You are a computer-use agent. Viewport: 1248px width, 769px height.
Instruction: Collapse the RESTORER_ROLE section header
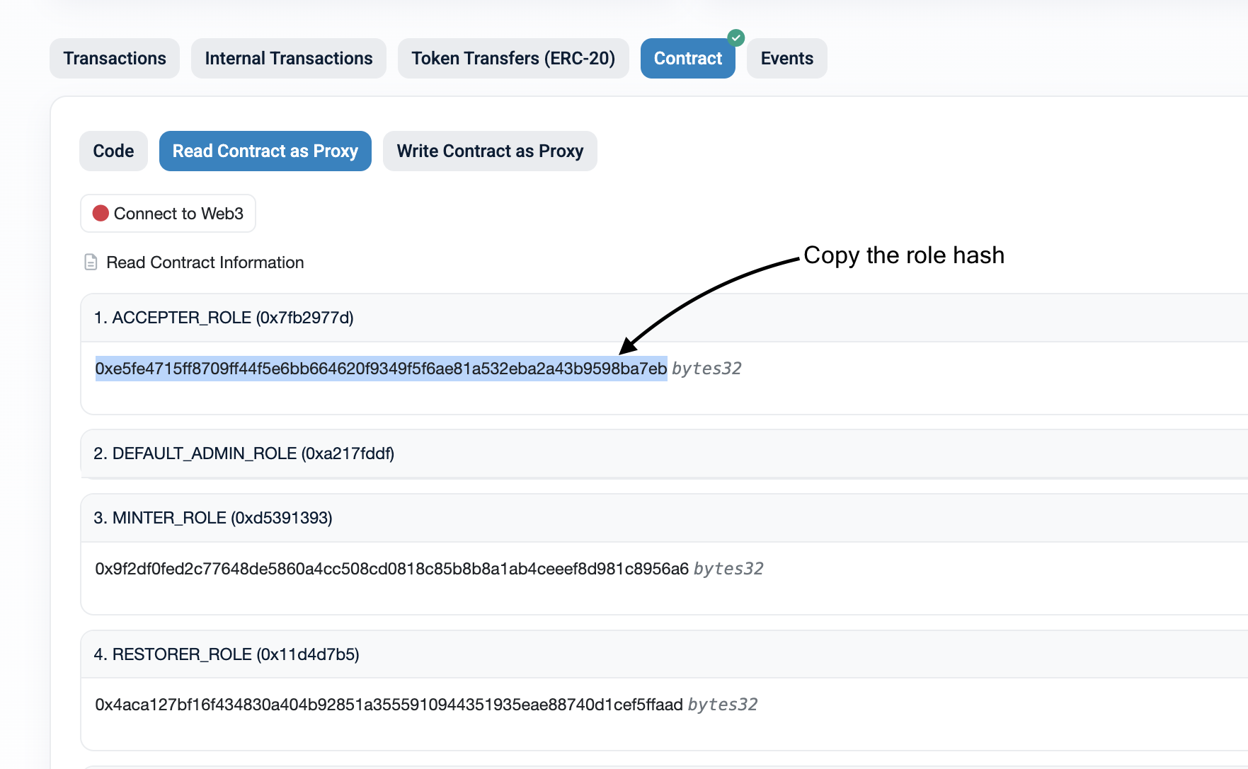(664, 654)
